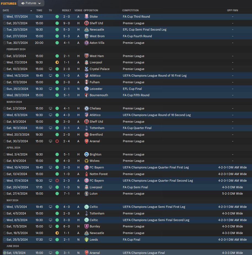Click the TV column header
Viewport: 252px width, 255px height.
click(50, 10)
